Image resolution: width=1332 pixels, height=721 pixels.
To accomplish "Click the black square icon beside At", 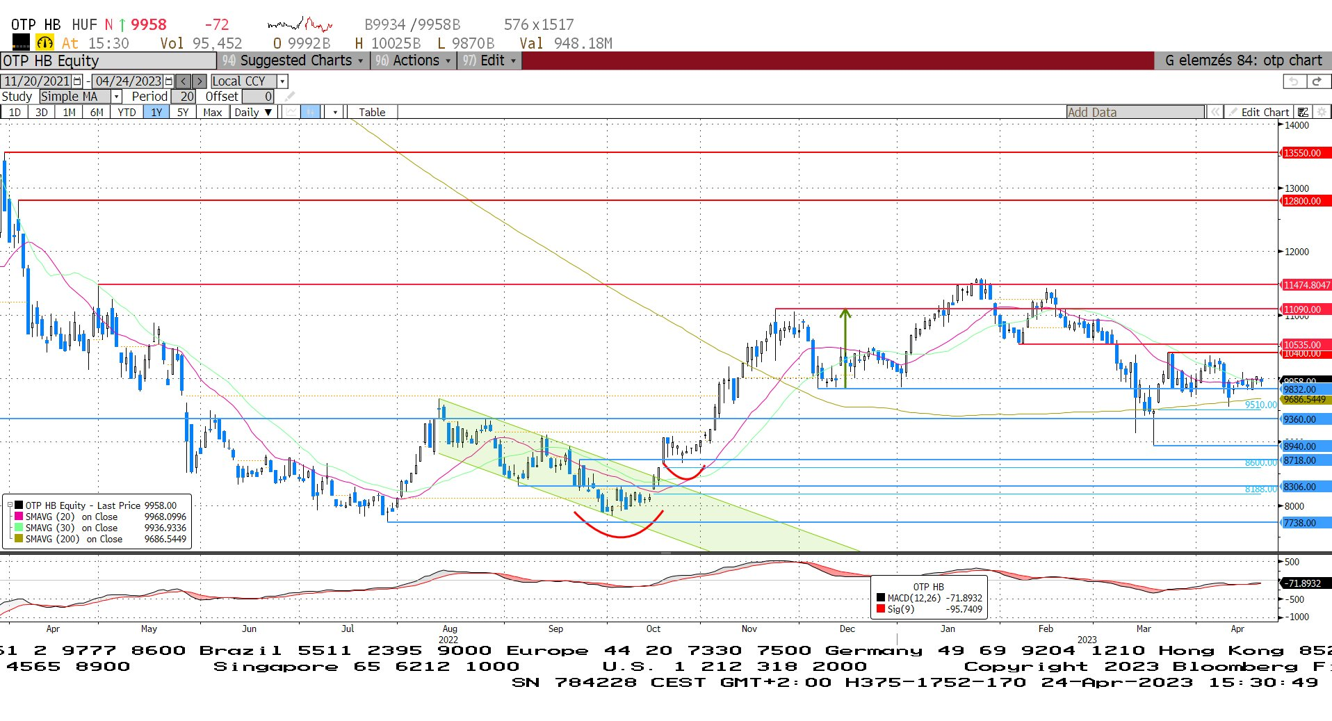I will 21,42.
